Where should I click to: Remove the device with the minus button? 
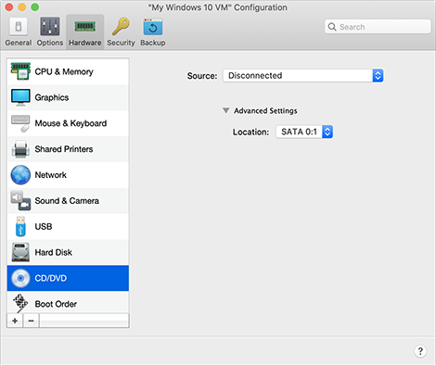(31, 321)
